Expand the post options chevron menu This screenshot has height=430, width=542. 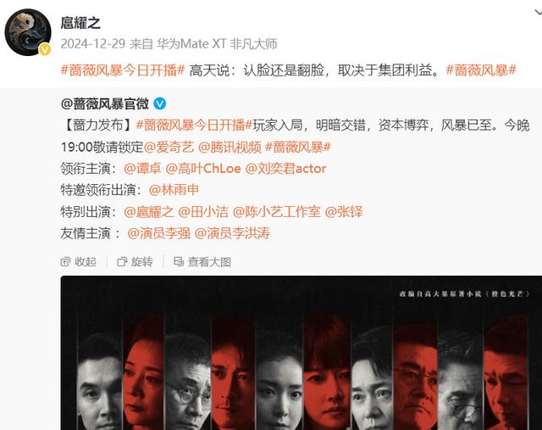[x=538, y=13]
